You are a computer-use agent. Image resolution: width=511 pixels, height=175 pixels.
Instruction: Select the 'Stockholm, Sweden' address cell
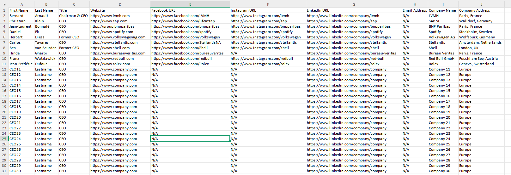[481, 32]
